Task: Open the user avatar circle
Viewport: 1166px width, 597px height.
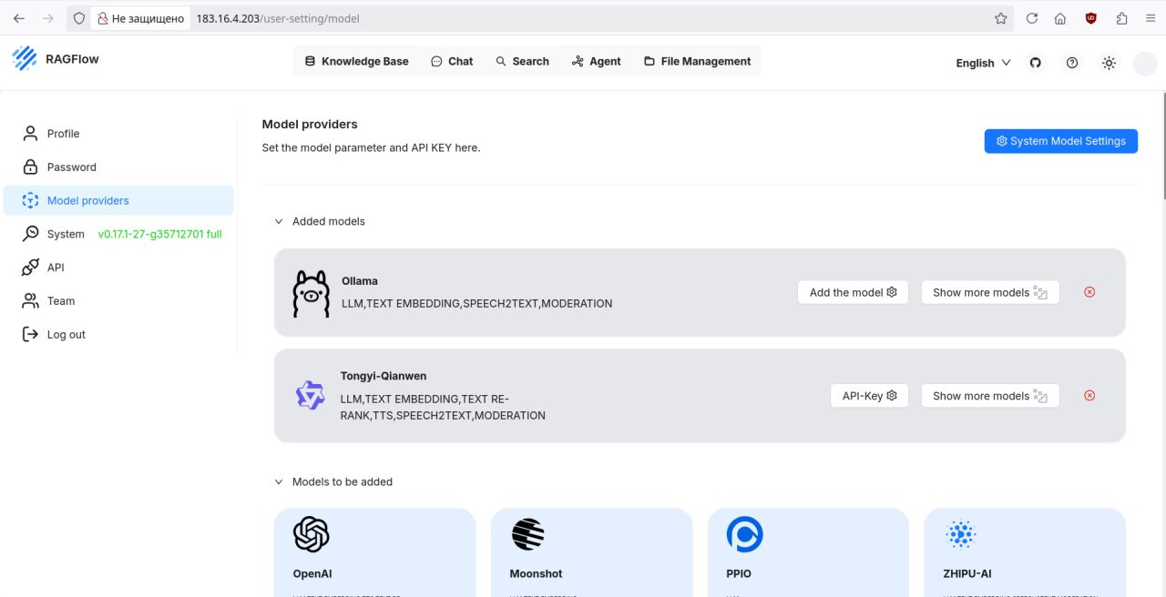Action: point(1144,63)
